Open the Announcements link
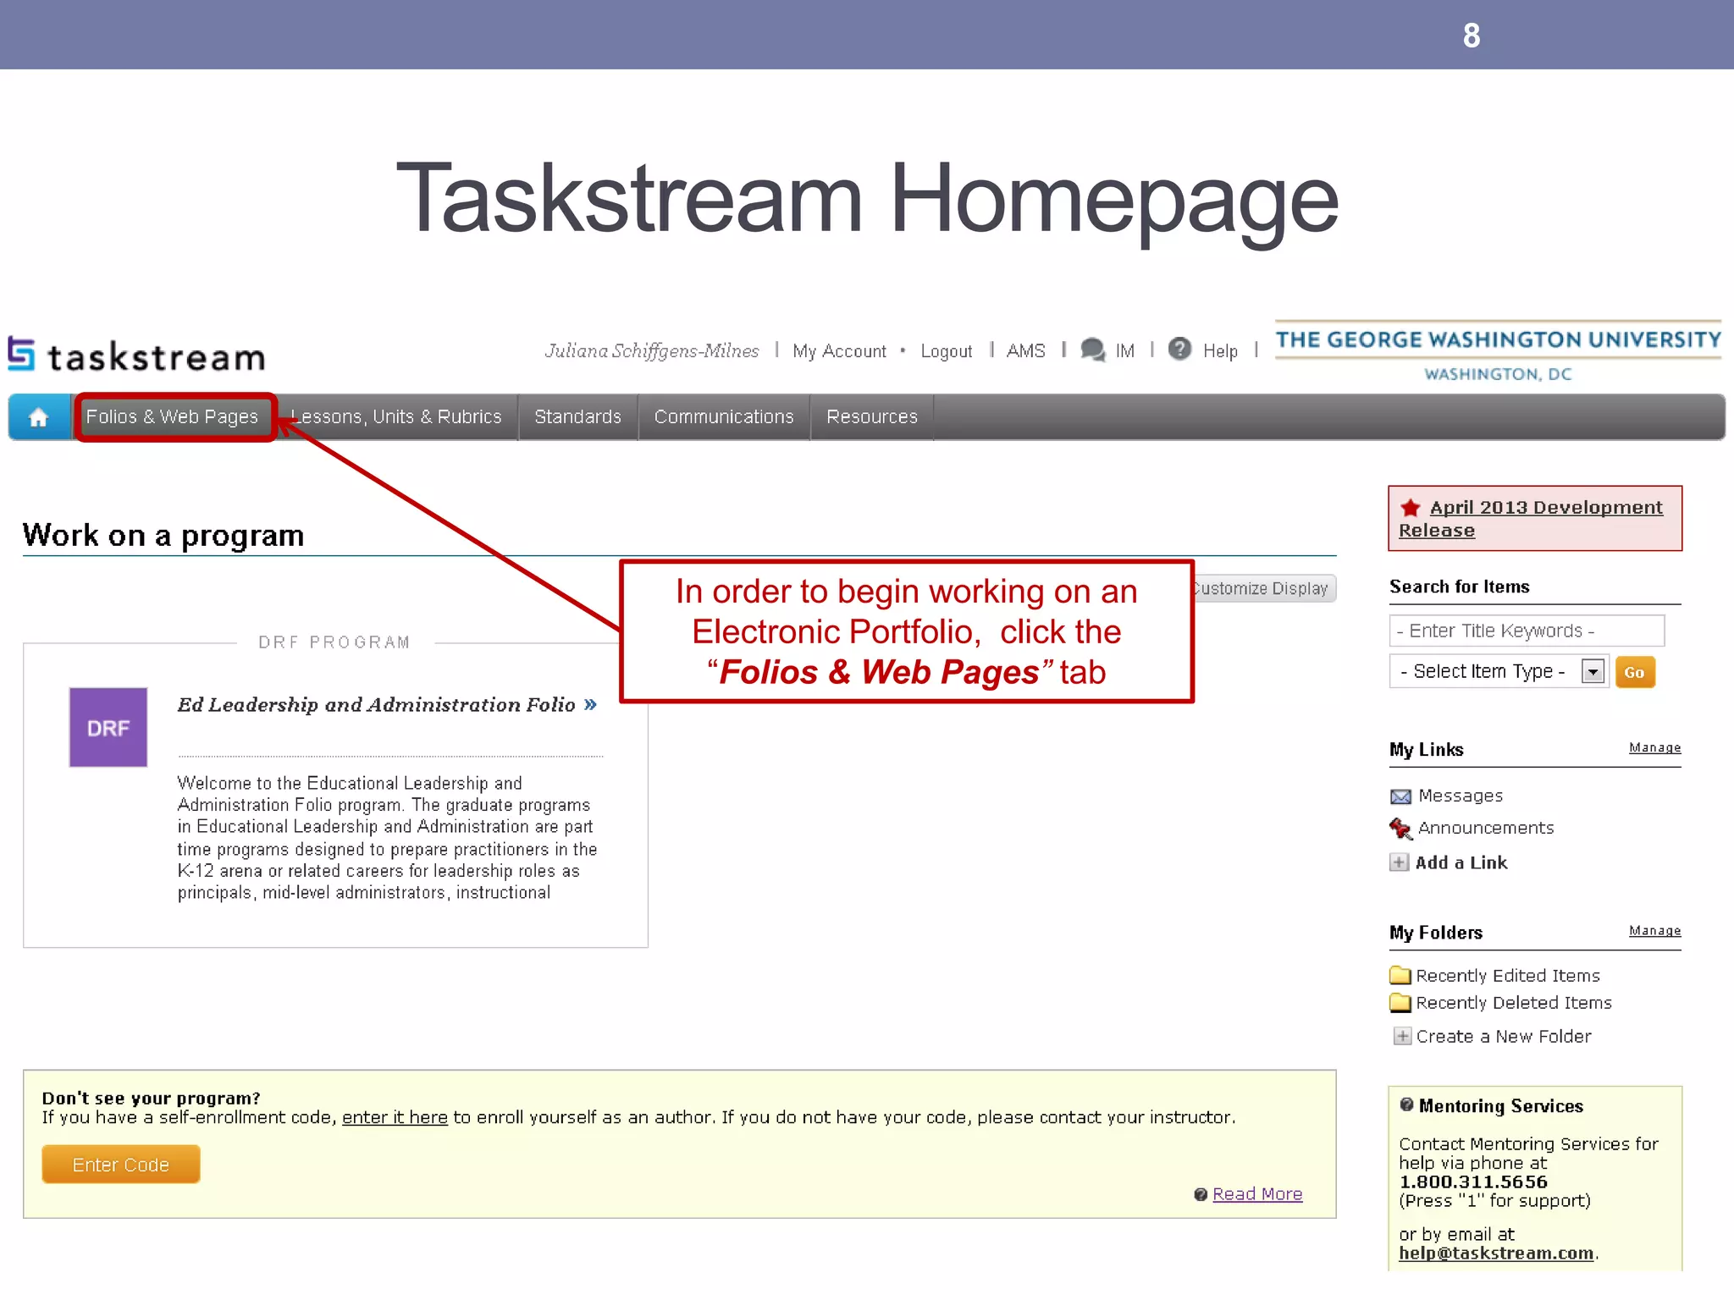This screenshot has width=1734, height=1300. point(1486,828)
